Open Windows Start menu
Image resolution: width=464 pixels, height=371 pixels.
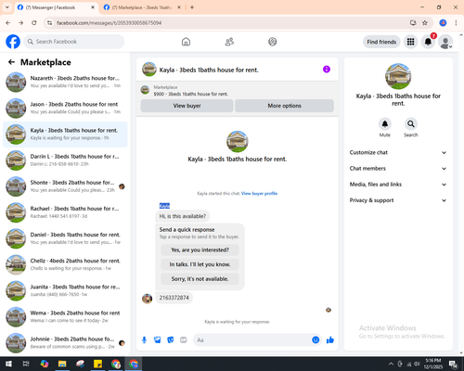click(8, 364)
